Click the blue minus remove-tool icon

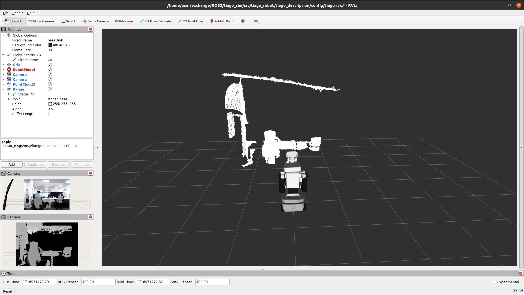coord(256,21)
